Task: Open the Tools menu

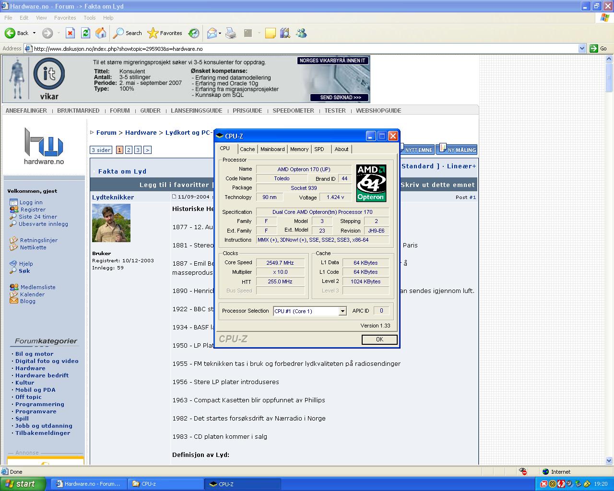Action: pos(90,18)
